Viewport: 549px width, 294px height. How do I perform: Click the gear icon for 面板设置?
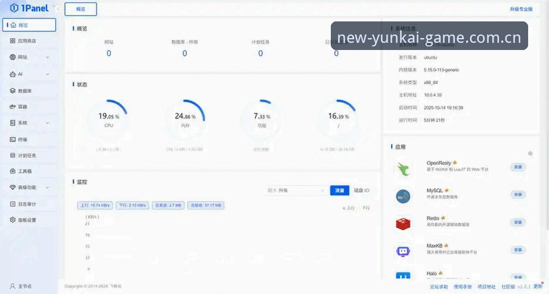click(x=13, y=220)
